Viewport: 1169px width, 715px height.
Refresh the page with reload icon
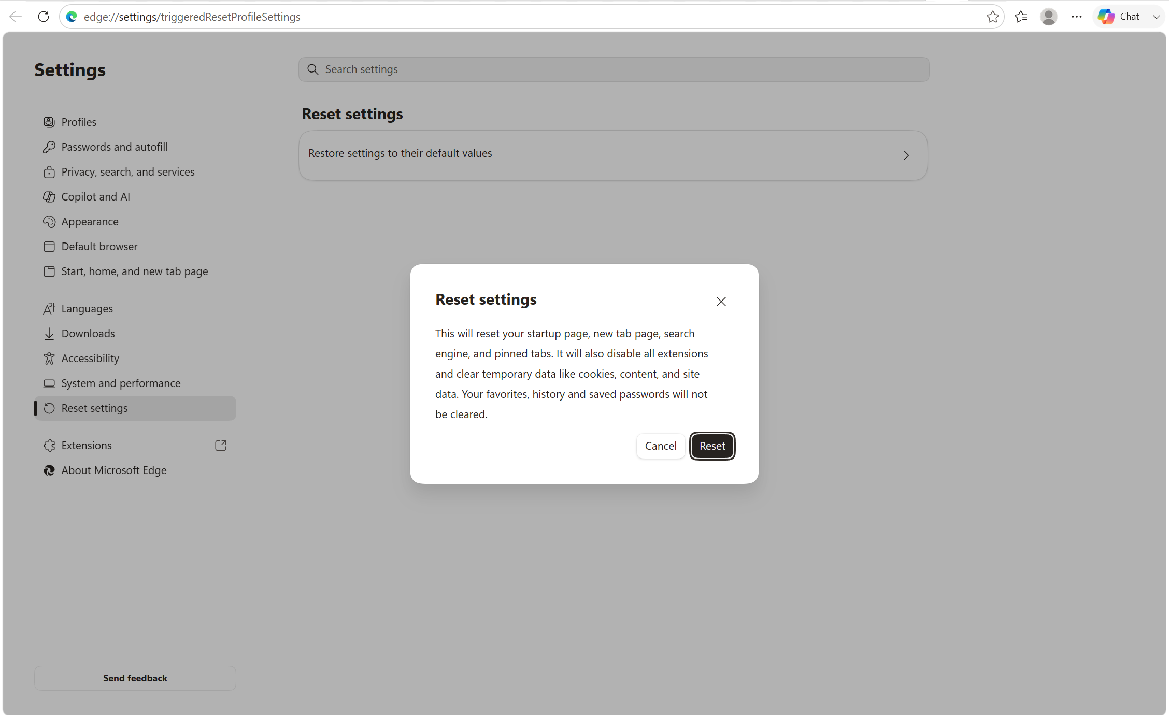[44, 17]
